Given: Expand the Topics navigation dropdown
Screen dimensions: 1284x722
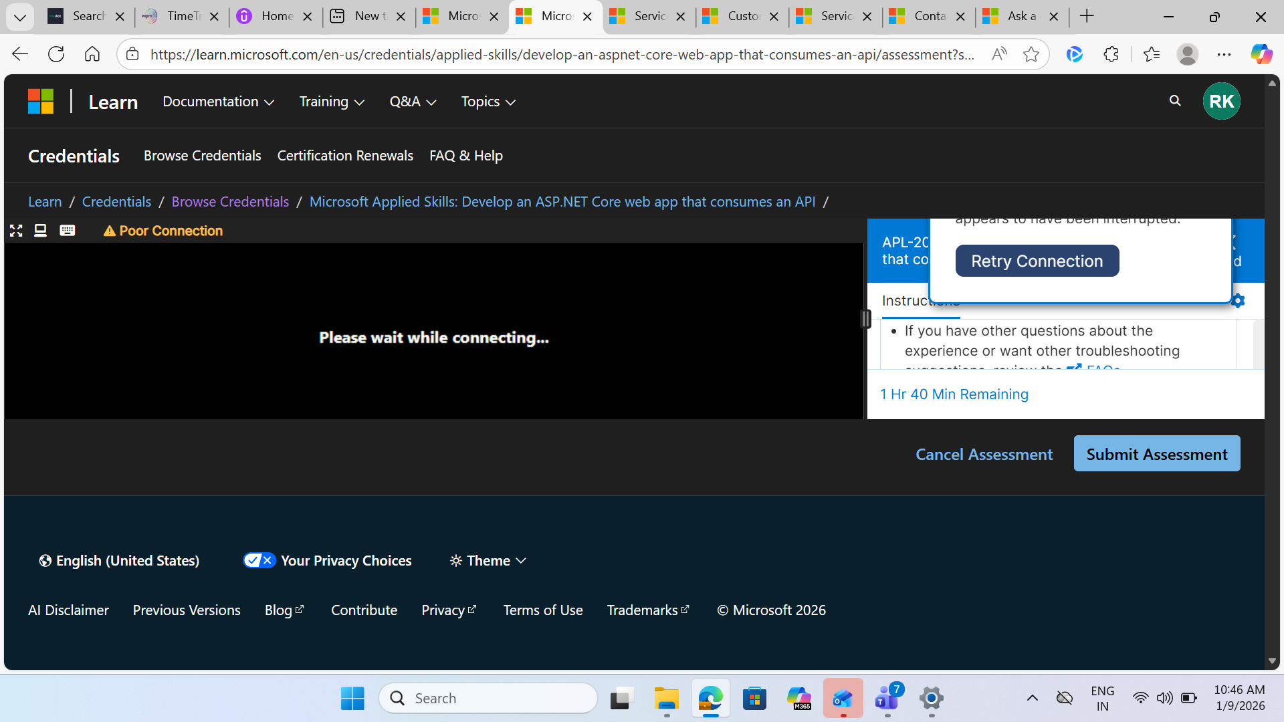Looking at the screenshot, I should [488, 101].
